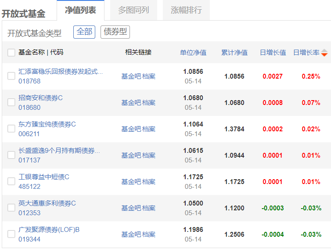331x249 pixels.
Task: Click fund code 018768
Action: tap(29, 81)
